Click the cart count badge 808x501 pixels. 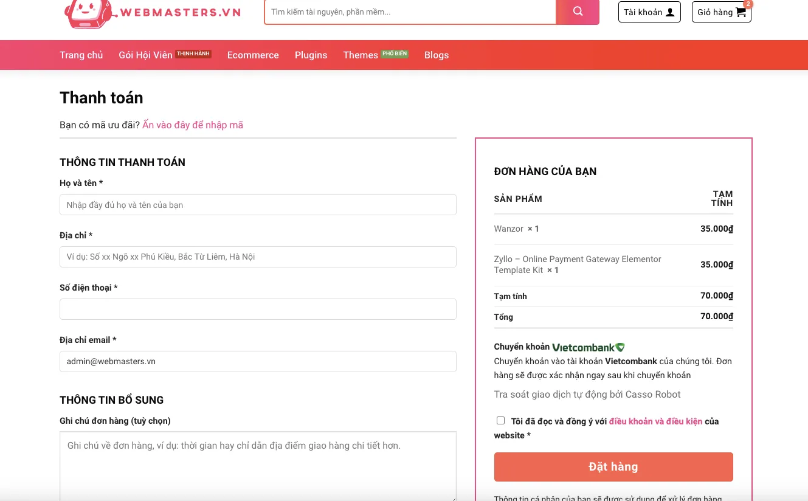748,4
